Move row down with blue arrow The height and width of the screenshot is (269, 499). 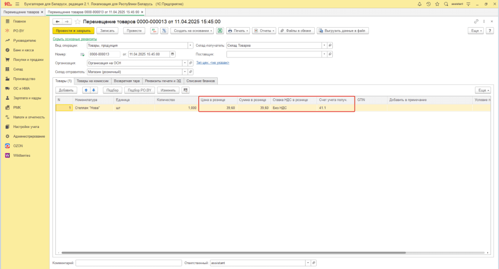(x=94, y=90)
